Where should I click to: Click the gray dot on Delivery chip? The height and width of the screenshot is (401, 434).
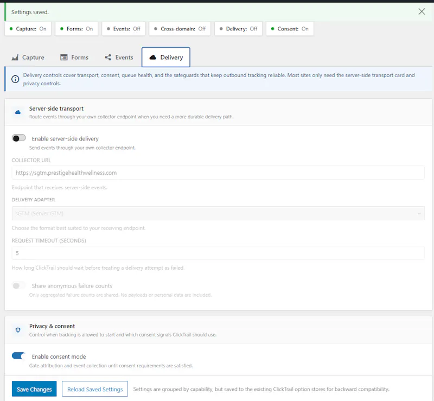click(x=221, y=29)
